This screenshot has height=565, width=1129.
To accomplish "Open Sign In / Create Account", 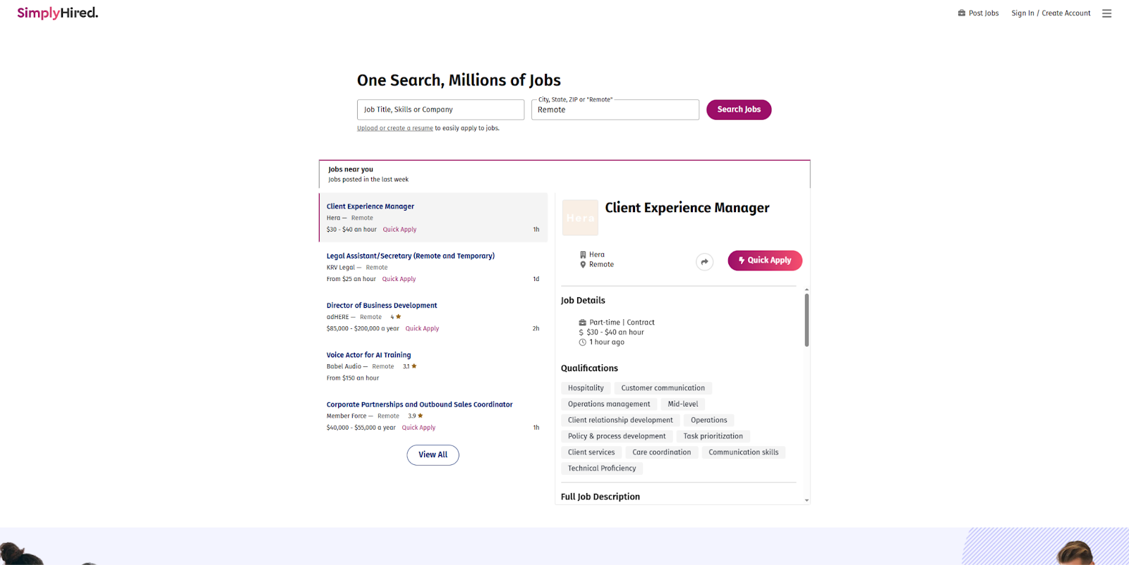I will (x=1051, y=13).
